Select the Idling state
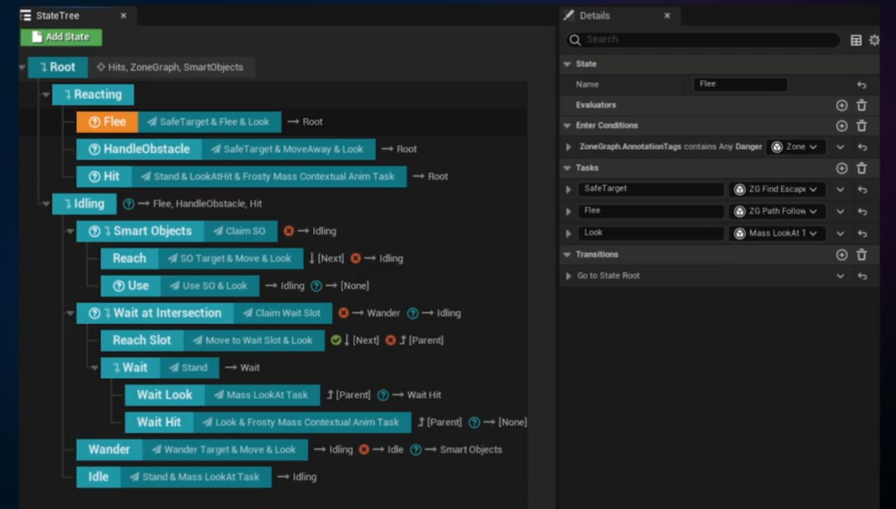896x509 pixels. (84, 204)
